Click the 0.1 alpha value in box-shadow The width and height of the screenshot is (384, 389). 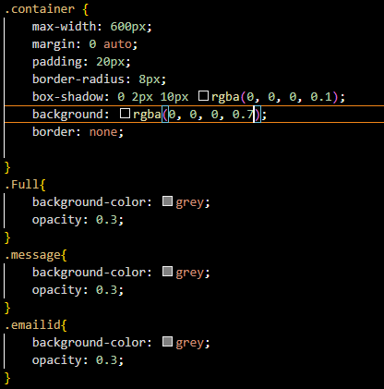321,97
